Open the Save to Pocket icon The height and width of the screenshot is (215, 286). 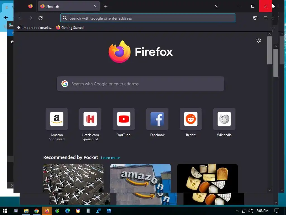(255, 18)
